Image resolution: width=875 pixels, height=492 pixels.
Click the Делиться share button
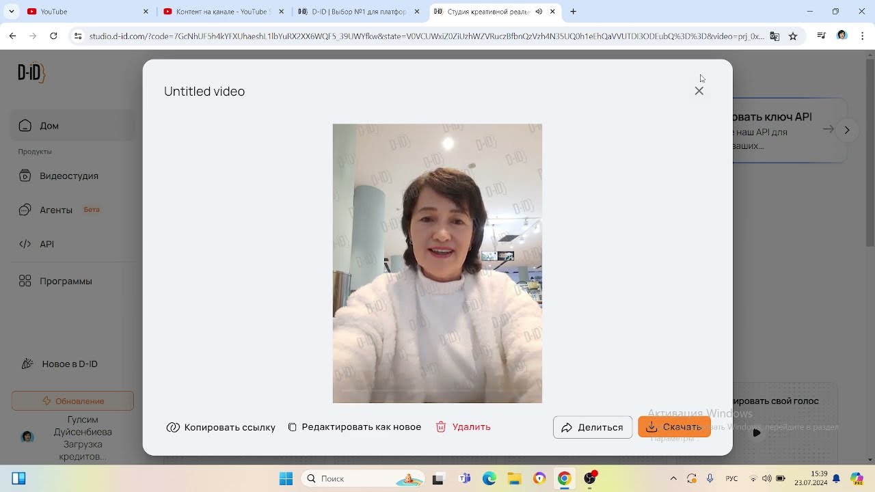593,427
